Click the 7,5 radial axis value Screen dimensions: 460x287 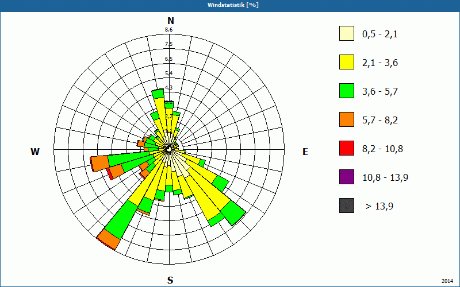[168, 44]
